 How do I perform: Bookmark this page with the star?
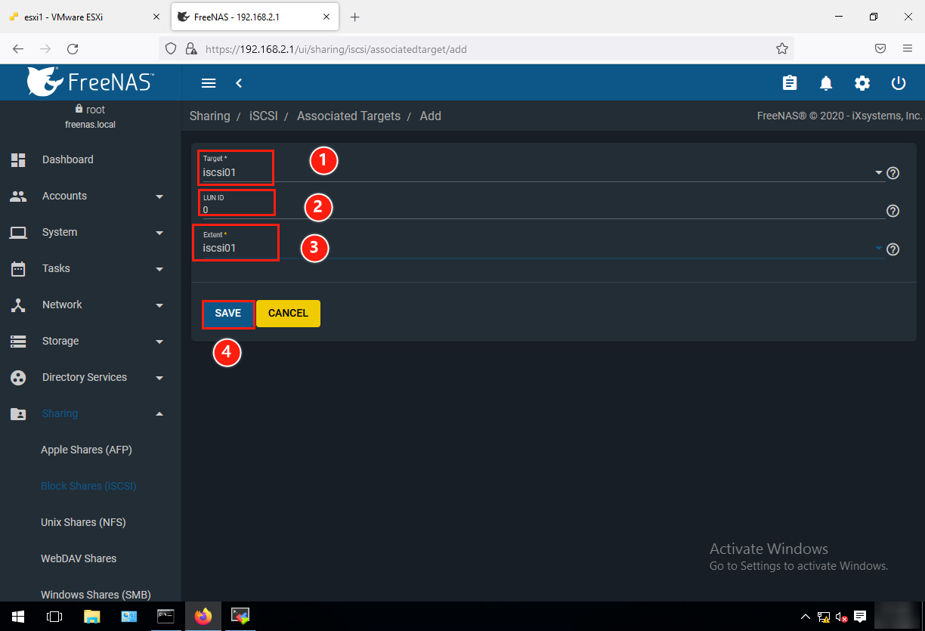coord(782,48)
